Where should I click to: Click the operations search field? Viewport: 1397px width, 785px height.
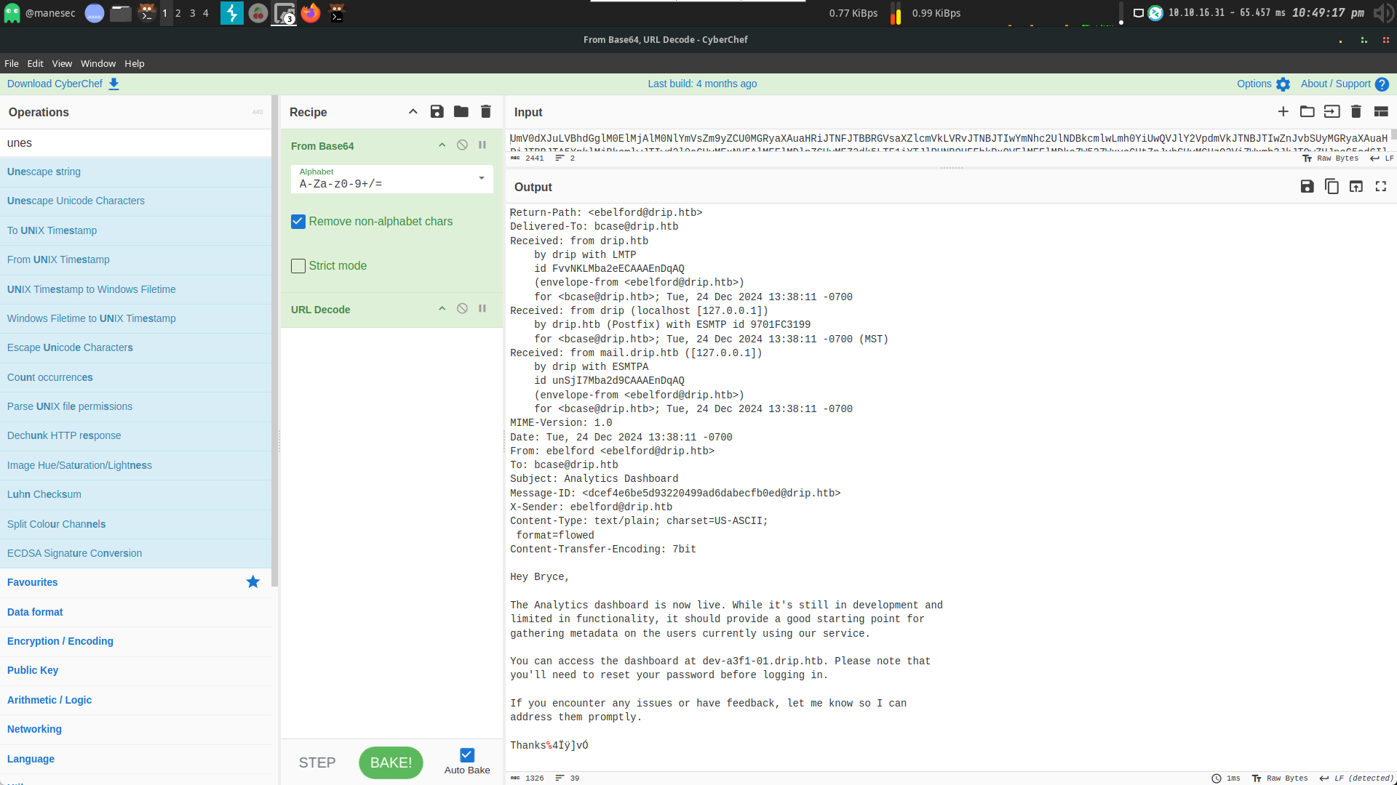pos(135,143)
